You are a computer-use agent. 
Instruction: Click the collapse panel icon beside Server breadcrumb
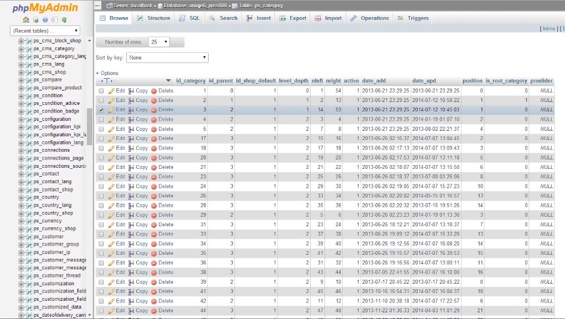tap(98, 6)
